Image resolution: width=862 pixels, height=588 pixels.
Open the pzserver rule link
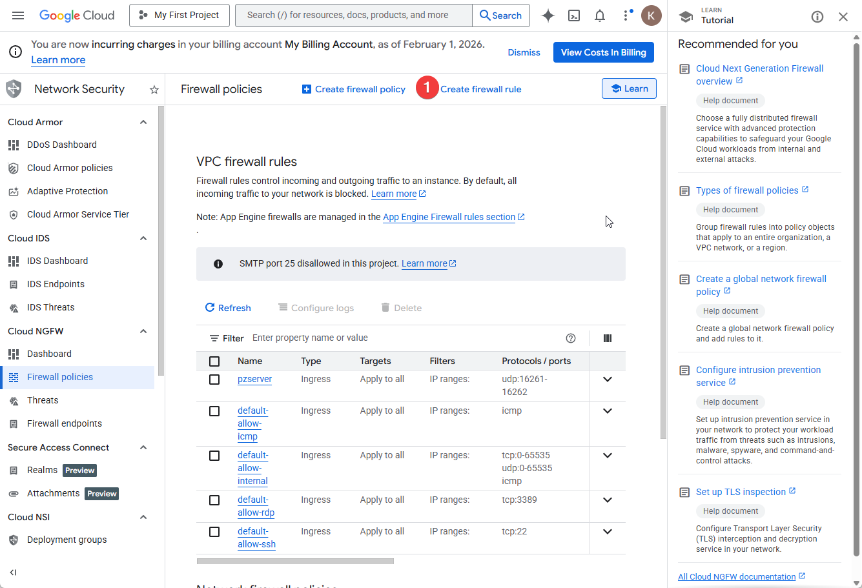click(x=255, y=380)
